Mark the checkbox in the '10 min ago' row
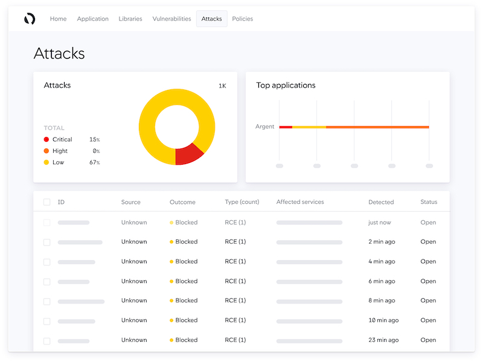Screen dimensions: 483x362 point(47,321)
